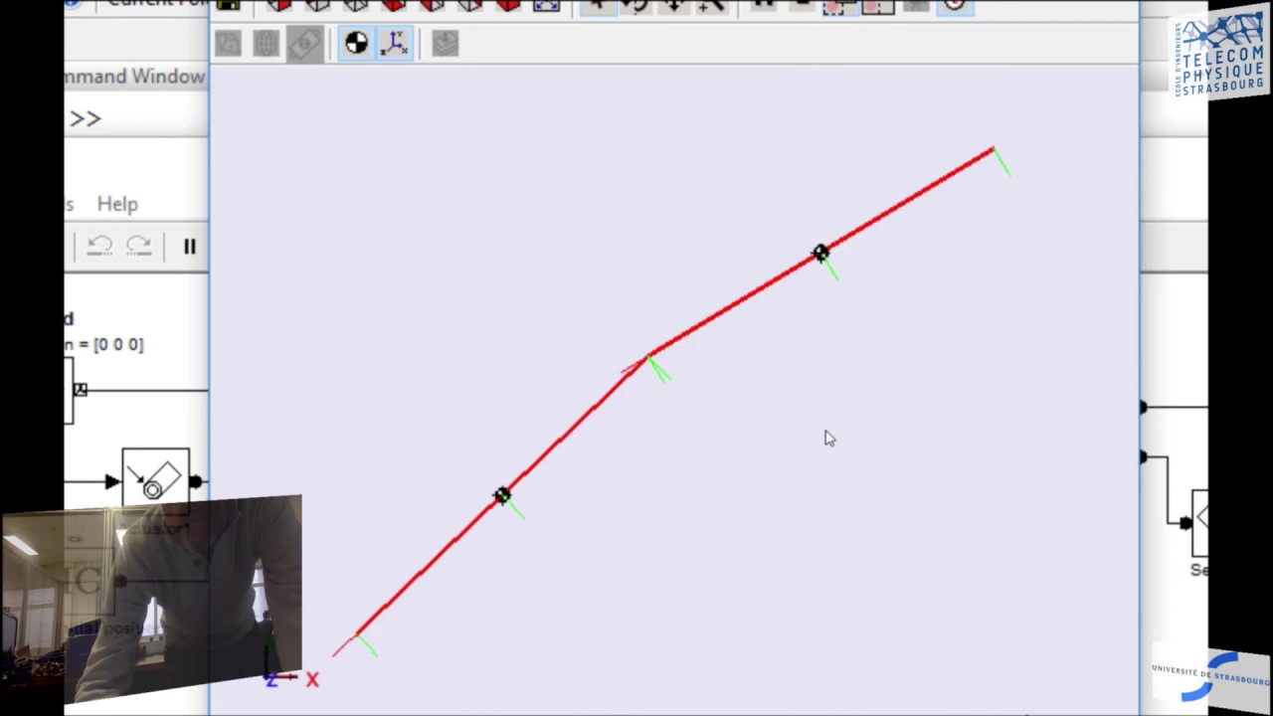
Task: Undo last action in Simulink toolbar
Action: point(99,246)
